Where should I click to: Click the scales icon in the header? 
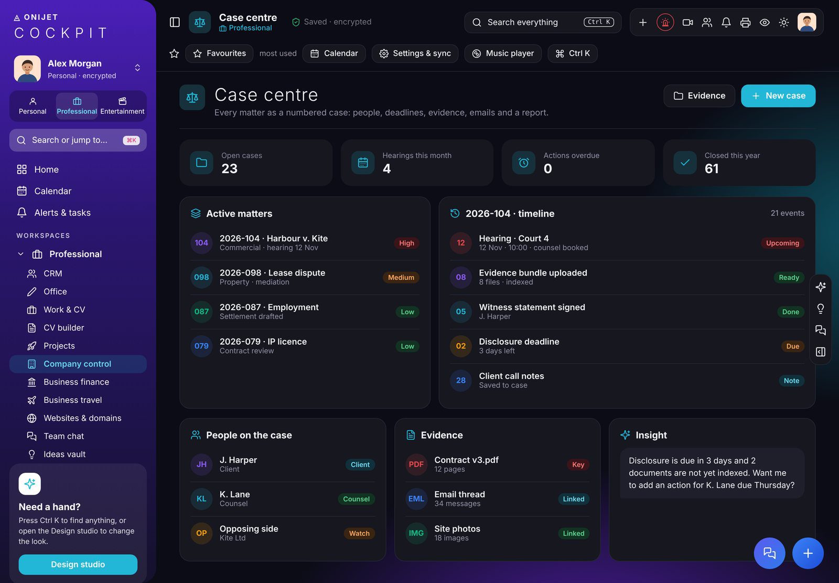[200, 22]
